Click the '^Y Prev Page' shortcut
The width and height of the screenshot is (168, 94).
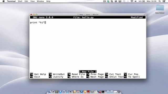pyautogui.click(x=95, y=74)
